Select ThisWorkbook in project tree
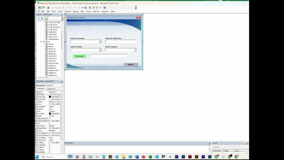Viewport: 284px width, 160px height. [x=53, y=39]
